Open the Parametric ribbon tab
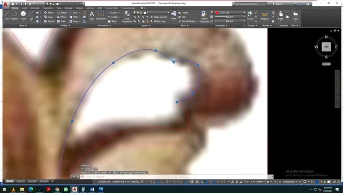Viewport: 343px width, 193px height. 48,8
